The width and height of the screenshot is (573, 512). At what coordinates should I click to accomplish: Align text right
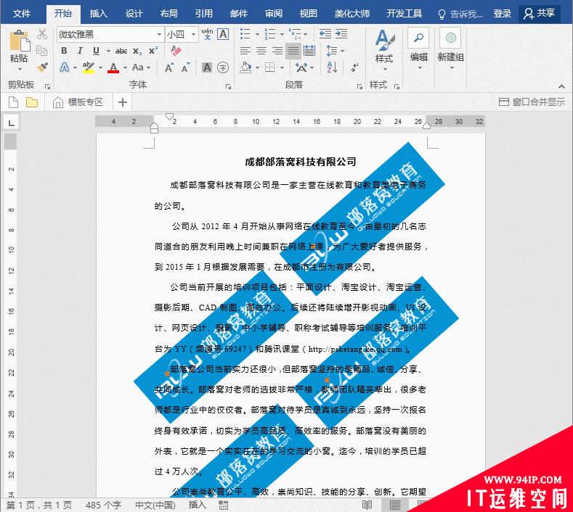(x=277, y=51)
